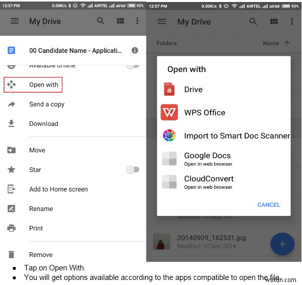The width and height of the screenshot is (302, 285).
Task: Open overflow menu in left My Drive screen
Action: point(137,21)
